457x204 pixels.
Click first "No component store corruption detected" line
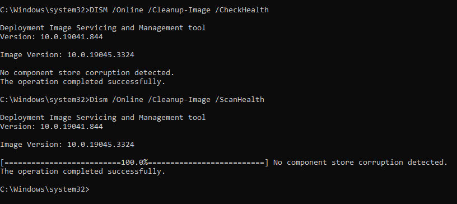[x=87, y=73]
